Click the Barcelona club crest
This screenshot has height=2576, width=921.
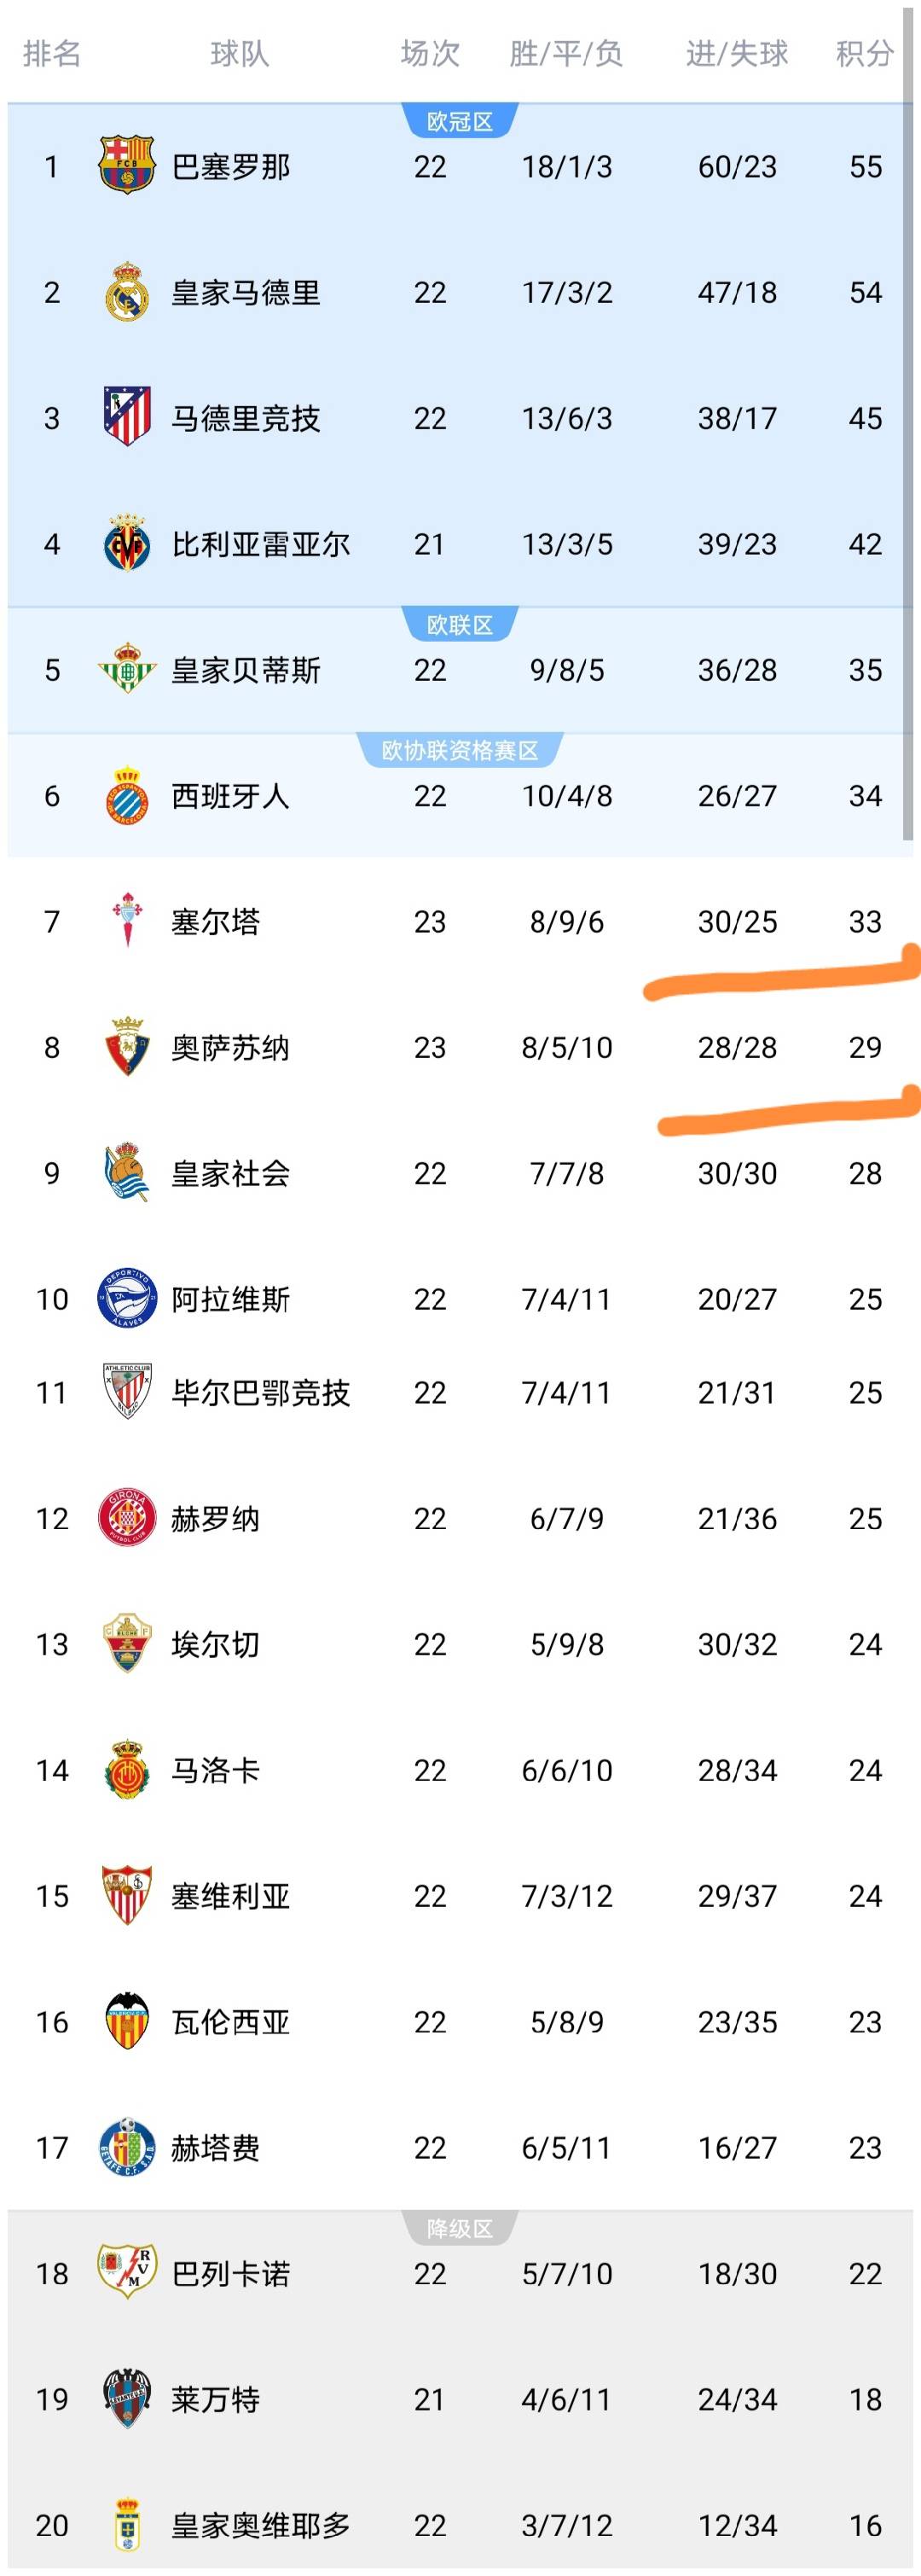point(127,166)
